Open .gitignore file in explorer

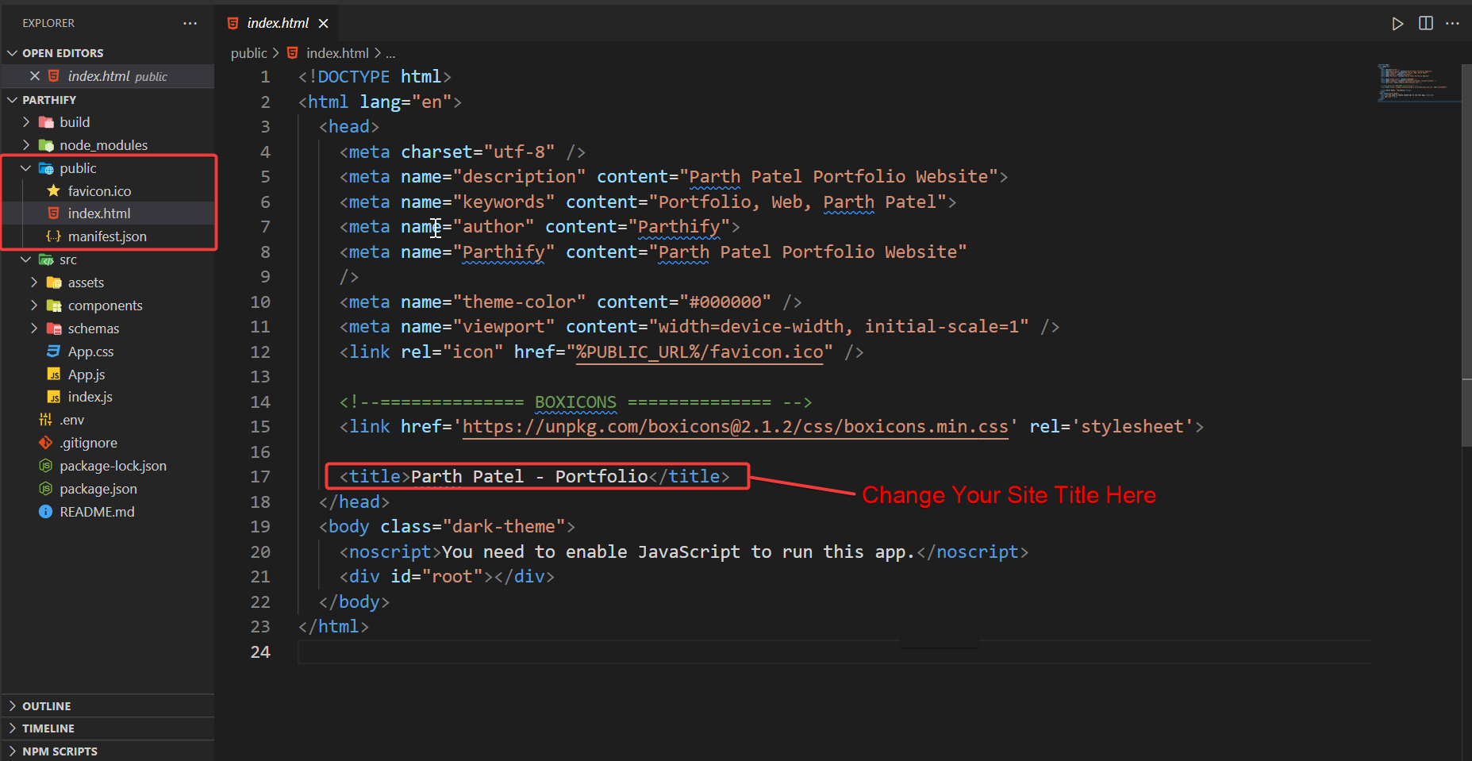pyautogui.click(x=87, y=443)
